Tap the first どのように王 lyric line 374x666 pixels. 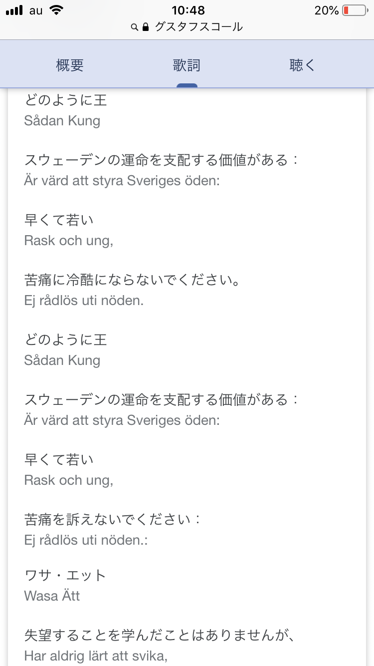pyautogui.click(x=66, y=100)
